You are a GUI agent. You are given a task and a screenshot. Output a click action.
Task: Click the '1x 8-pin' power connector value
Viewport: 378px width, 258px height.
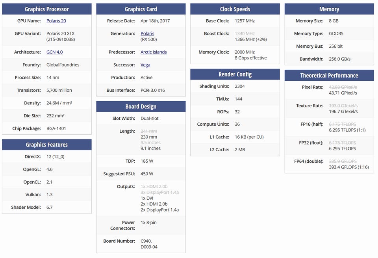point(148,223)
